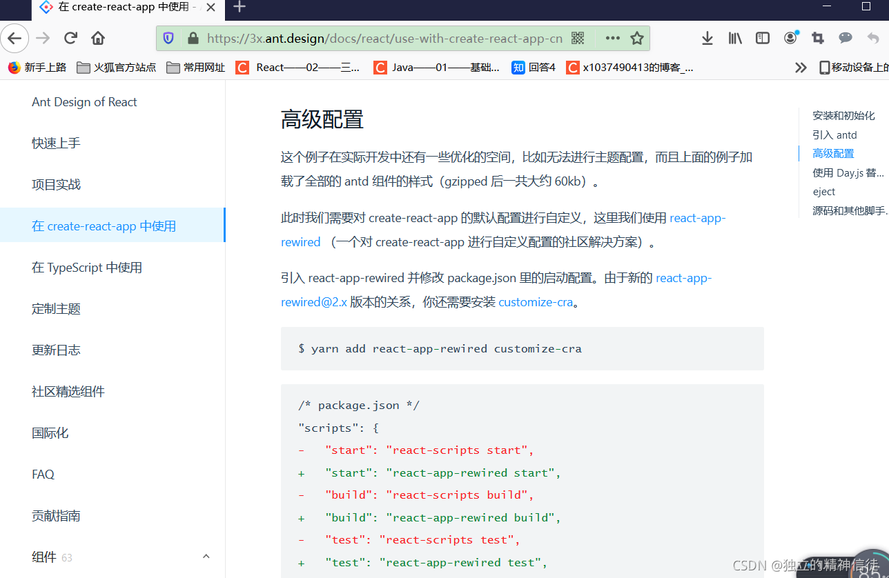The width and height of the screenshot is (889, 578).
Task: Click the undo arrow toolbar icon
Action: pyautogui.click(x=873, y=38)
